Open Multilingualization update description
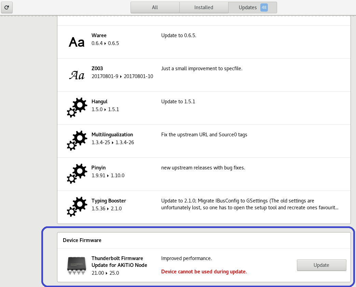 pyautogui.click(x=204, y=135)
